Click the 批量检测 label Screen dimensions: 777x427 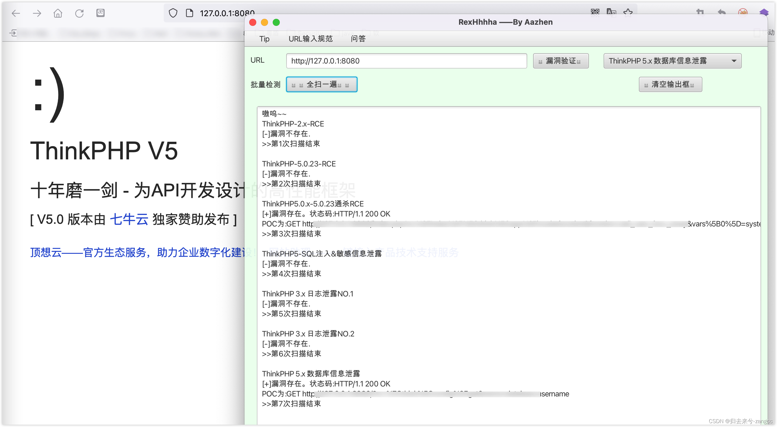click(265, 85)
